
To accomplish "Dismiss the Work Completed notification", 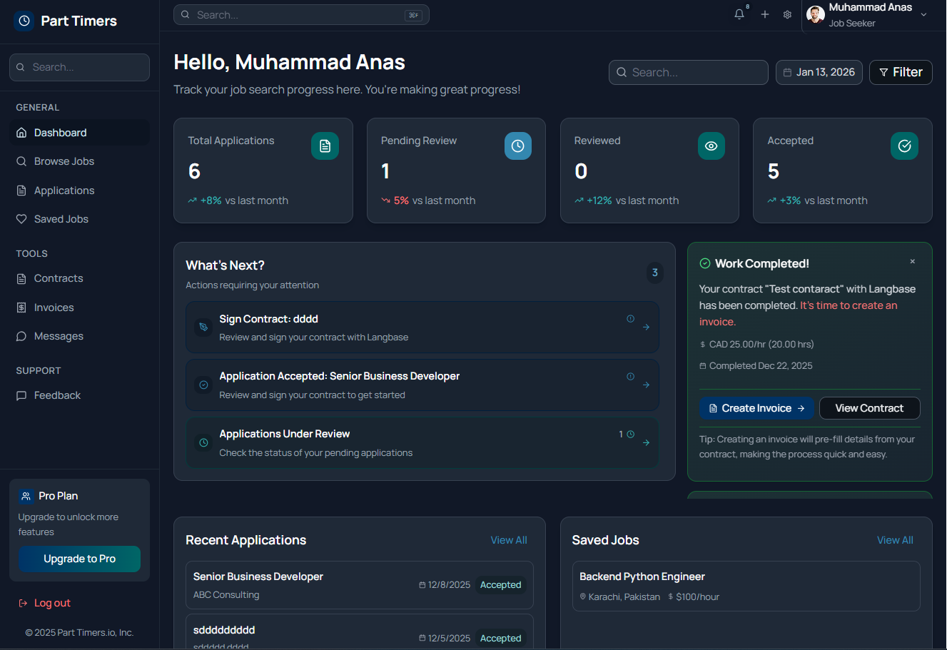I will click(x=913, y=261).
